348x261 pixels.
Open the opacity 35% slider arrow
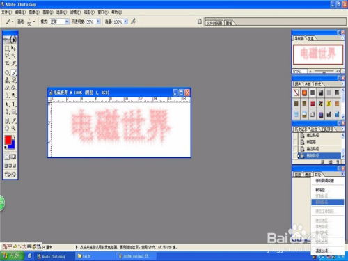98,22
